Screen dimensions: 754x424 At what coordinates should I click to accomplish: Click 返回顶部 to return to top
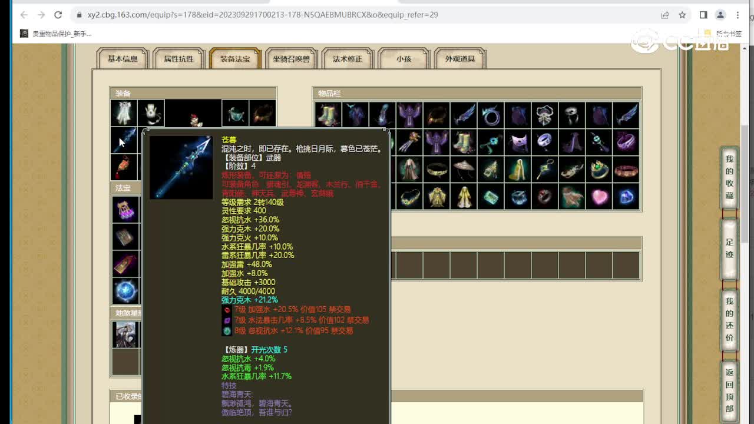coord(729,390)
